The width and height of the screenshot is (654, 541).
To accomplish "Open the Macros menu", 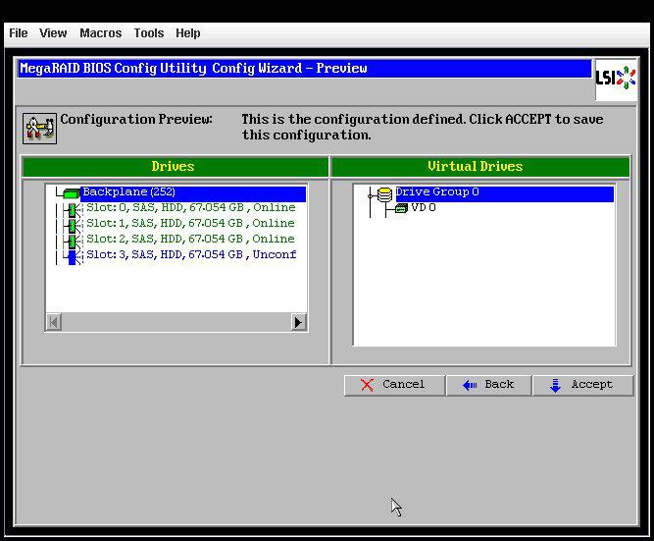I will click(x=100, y=33).
